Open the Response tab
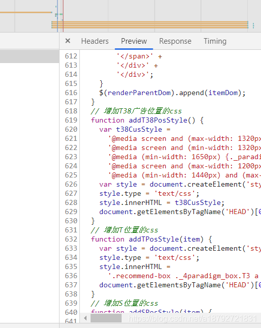Image resolution: width=261 pixels, height=328 pixels. (x=175, y=41)
